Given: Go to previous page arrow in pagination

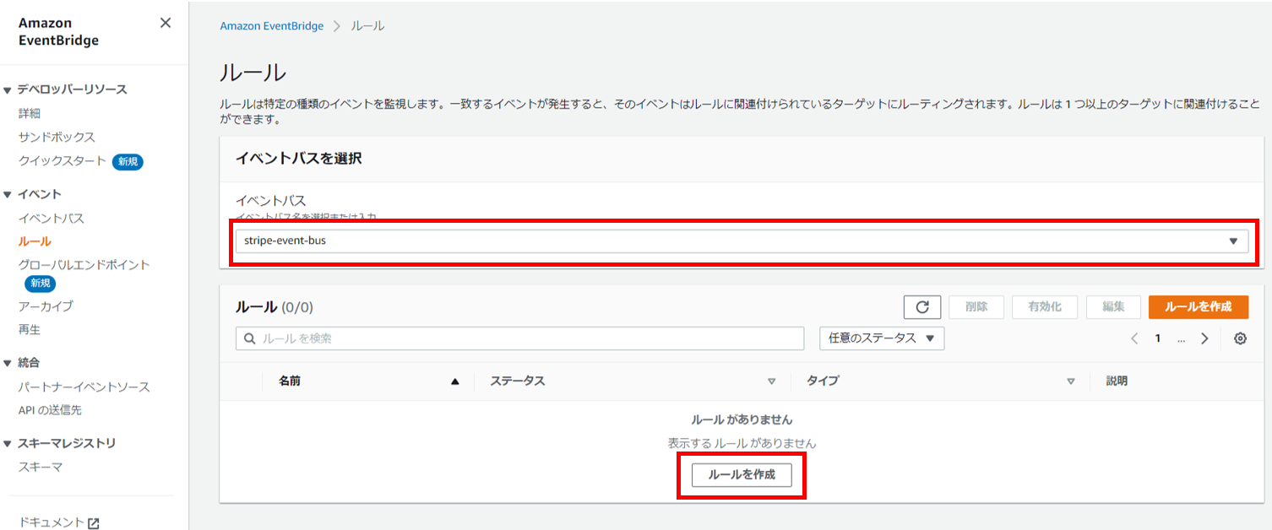Looking at the screenshot, I should [x=1134, y=338].
